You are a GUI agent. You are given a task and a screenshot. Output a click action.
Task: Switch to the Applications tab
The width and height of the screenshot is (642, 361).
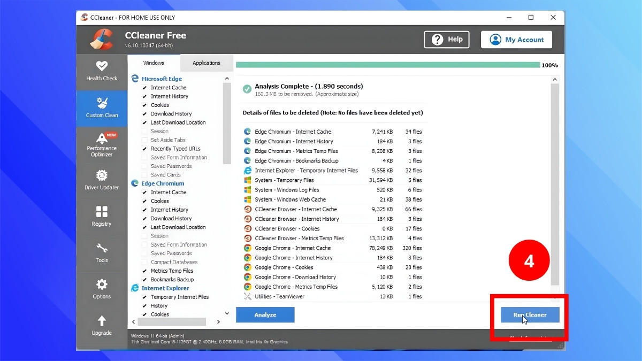click(207, 63)
